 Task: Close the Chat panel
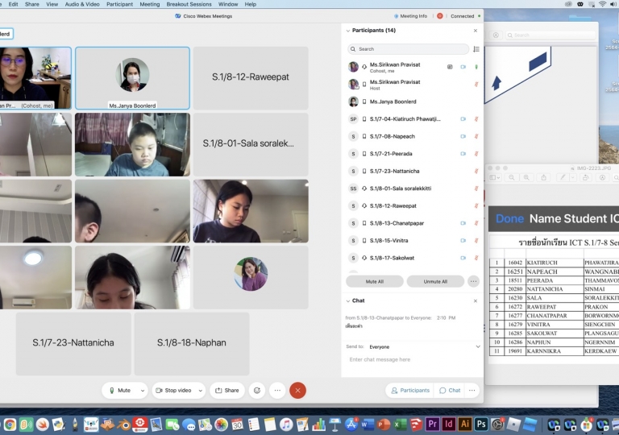tap(476, 300)
